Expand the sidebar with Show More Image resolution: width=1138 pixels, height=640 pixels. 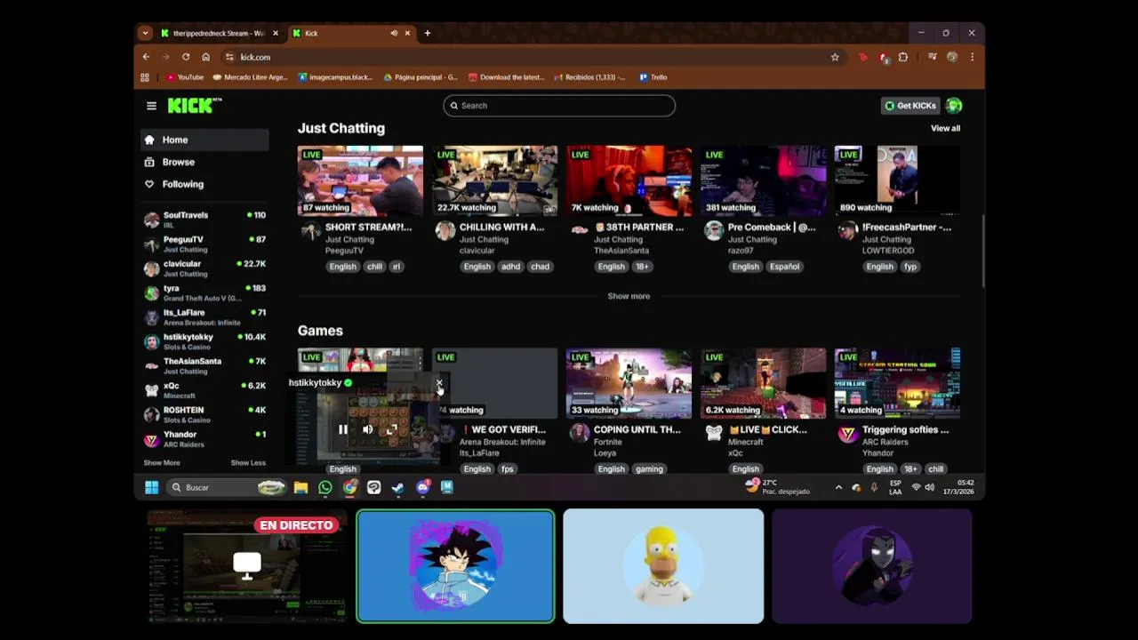[162, 463]
